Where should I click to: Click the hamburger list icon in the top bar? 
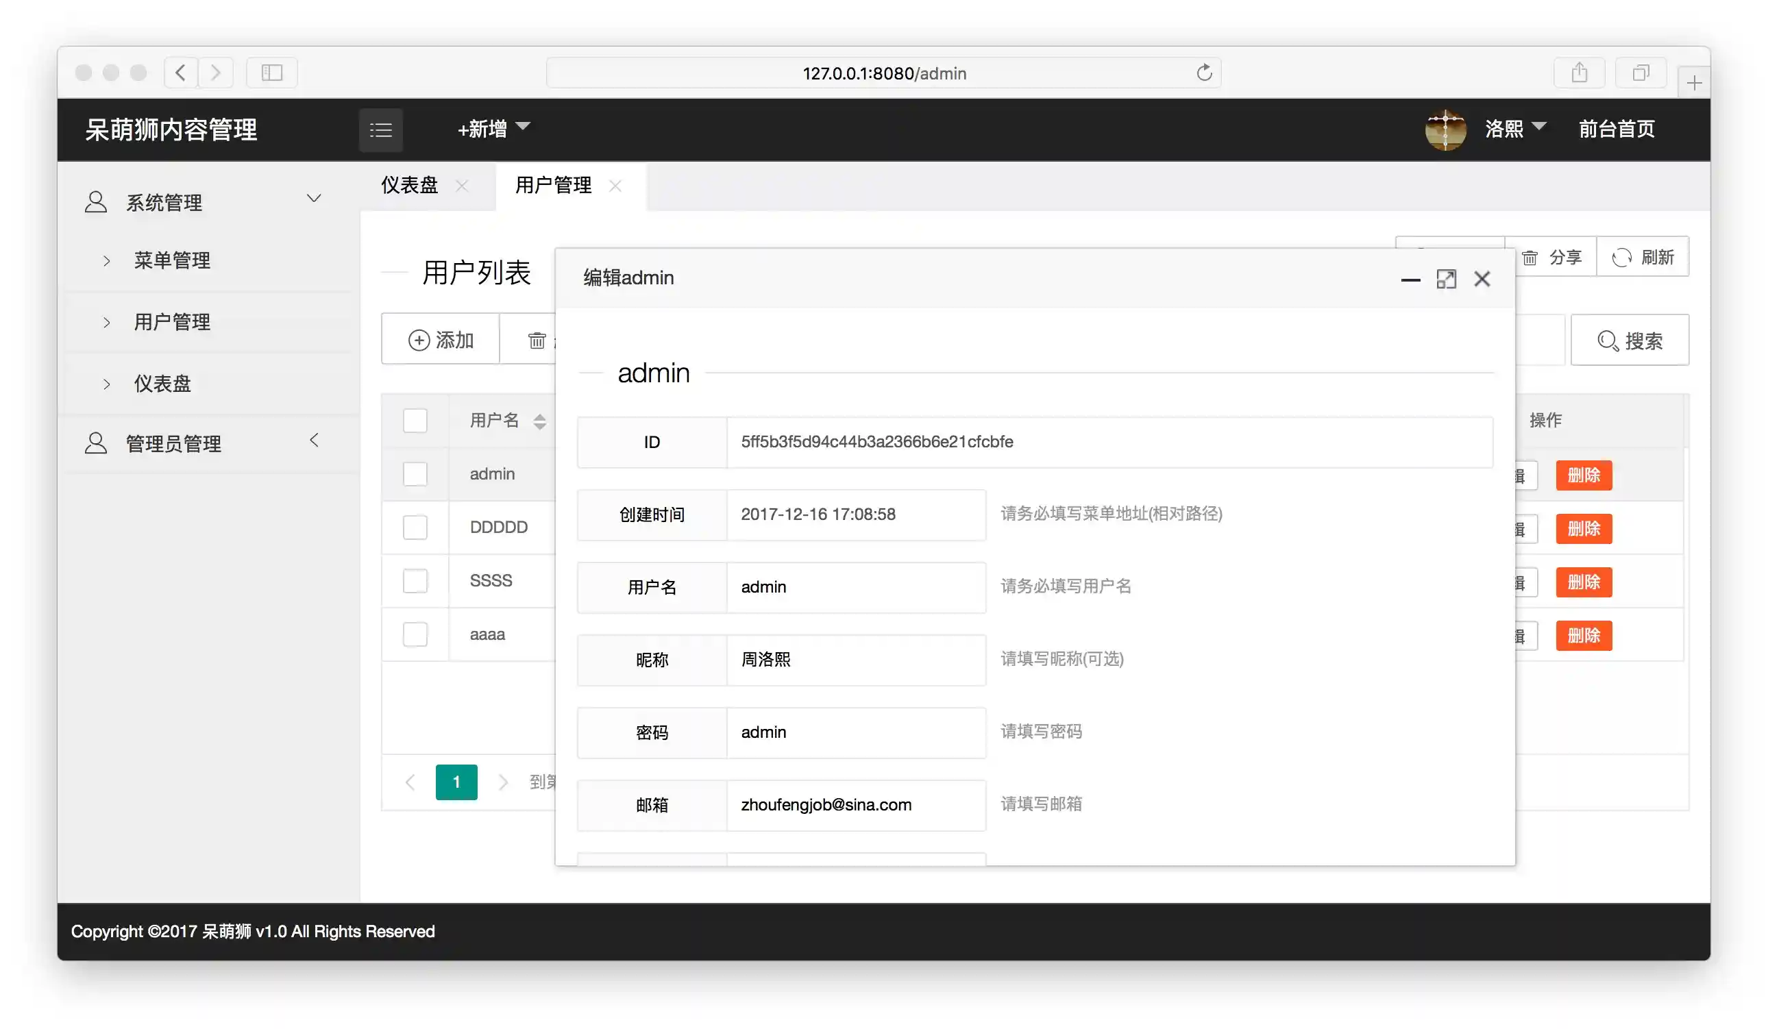(381, 129)
